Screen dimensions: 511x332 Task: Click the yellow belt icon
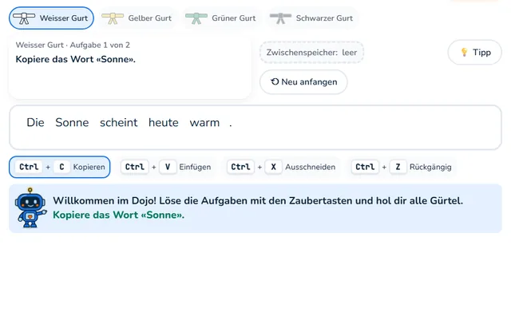coord(113,18)
